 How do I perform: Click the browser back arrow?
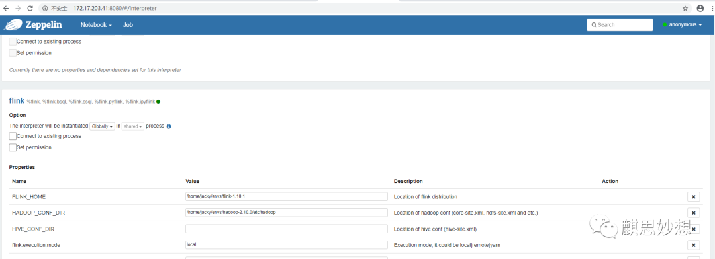[6, 8]
